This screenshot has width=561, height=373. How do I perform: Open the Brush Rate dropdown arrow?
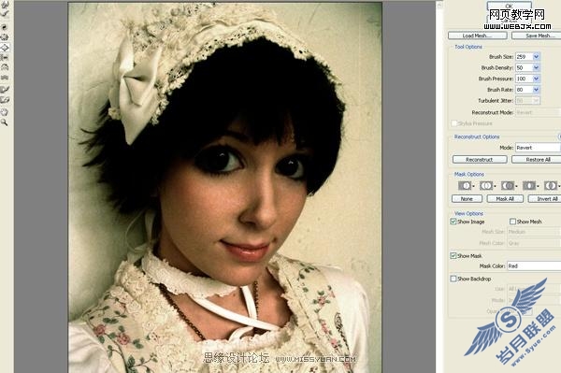coord(537,90)
